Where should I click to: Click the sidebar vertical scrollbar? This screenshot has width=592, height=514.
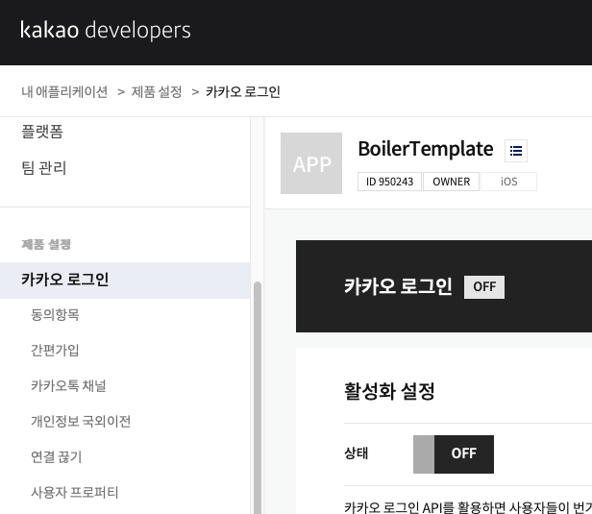(258, 398)
